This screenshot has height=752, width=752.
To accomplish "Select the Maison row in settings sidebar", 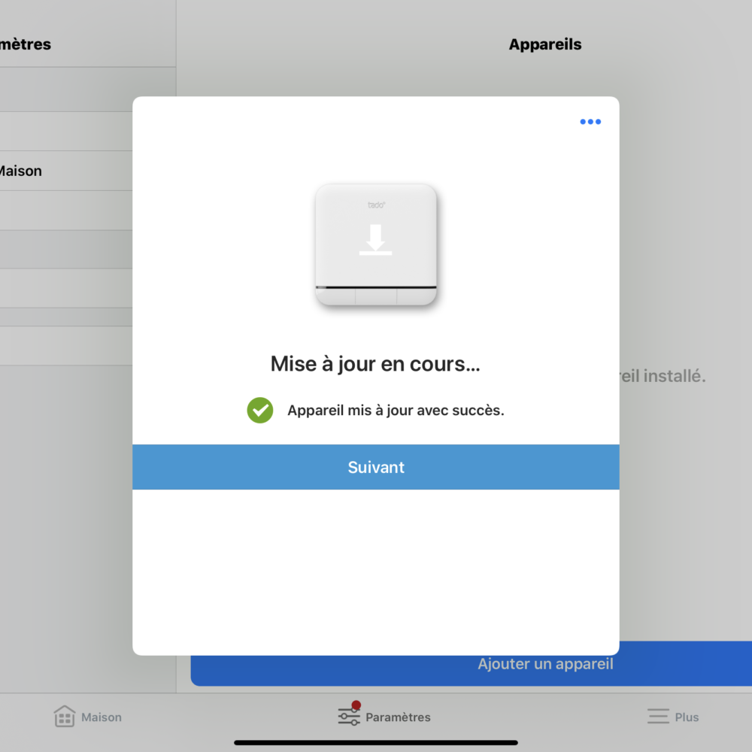I will (66, 171).
